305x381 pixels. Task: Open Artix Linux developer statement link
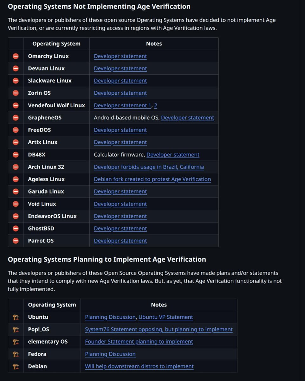tap(120, 142)
